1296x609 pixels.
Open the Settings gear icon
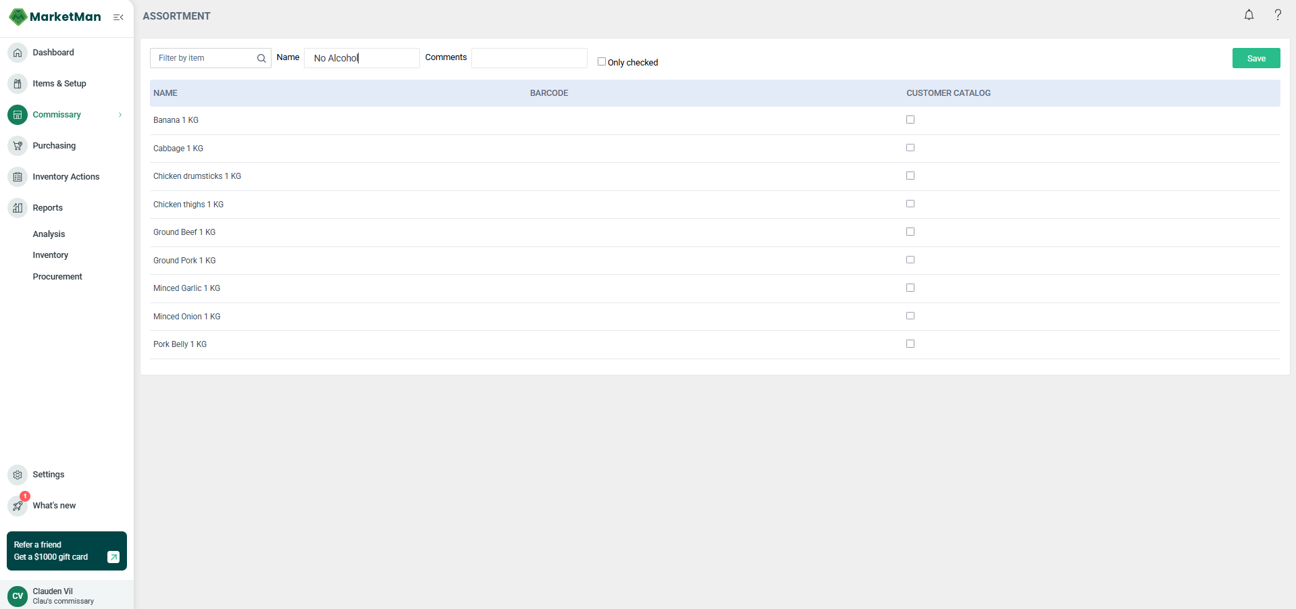point(17,474)
